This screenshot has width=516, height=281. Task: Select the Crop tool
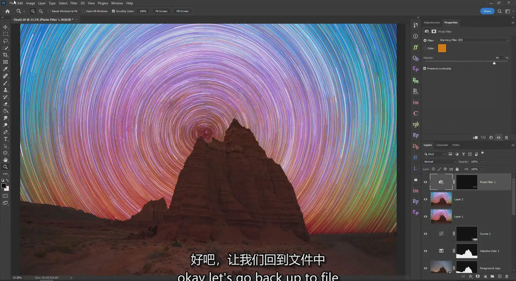click(x=5, y=55)
